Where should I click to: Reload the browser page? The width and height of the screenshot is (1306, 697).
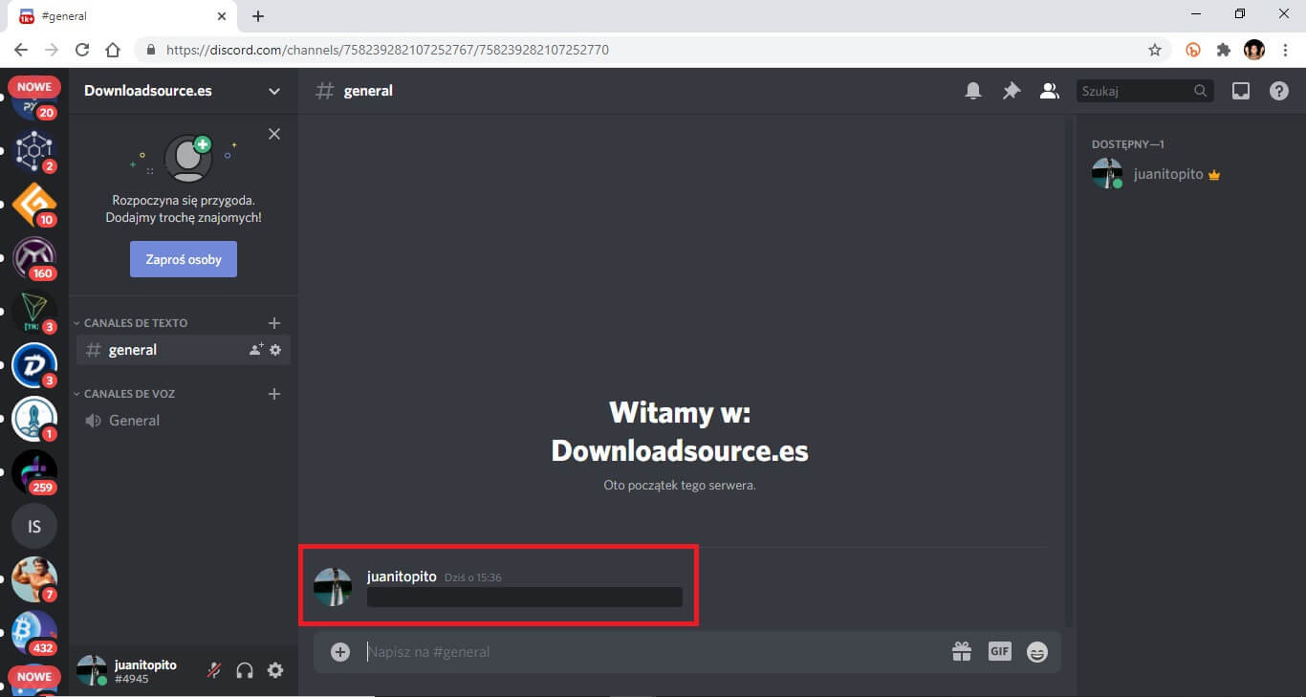pyautogui.click(x=82, y=50)
